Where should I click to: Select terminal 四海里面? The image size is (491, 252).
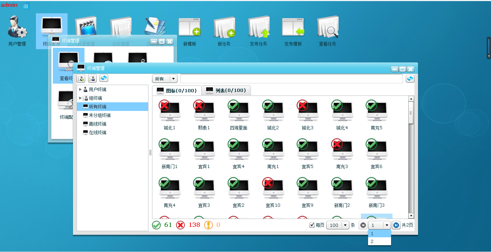(x=239, y=115)
